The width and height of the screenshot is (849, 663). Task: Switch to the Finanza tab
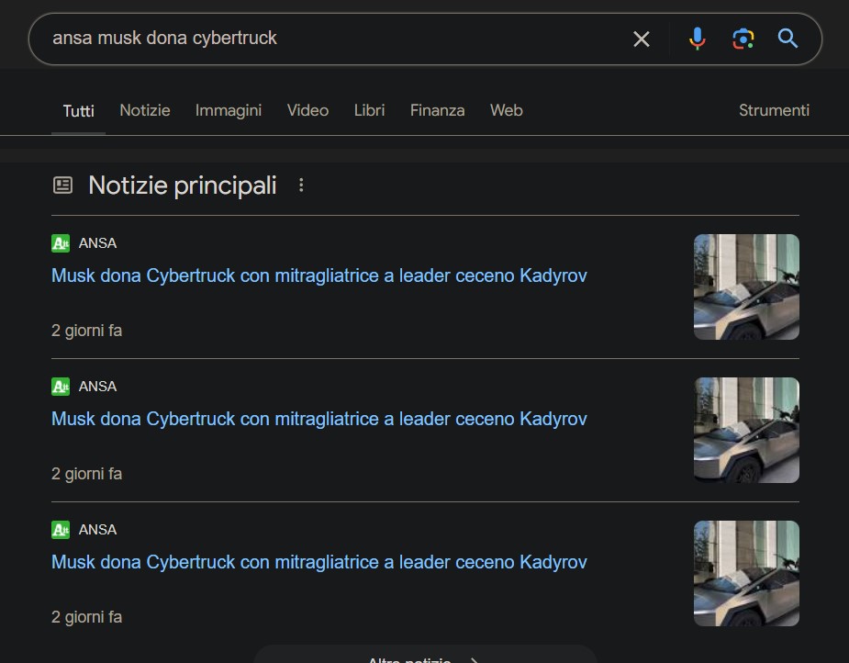tap(437, 110)
